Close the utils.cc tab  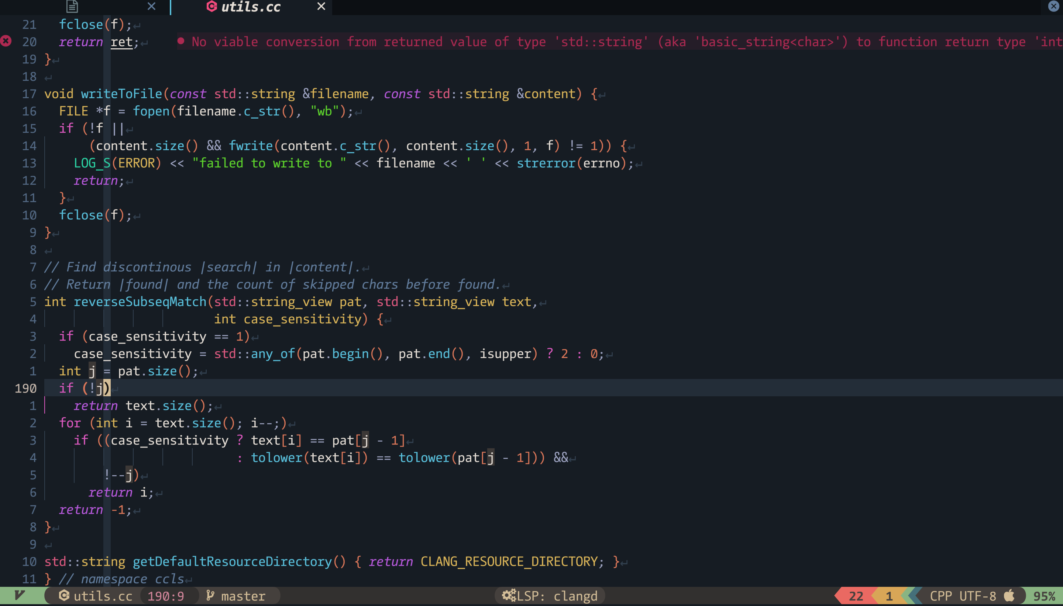321,6
